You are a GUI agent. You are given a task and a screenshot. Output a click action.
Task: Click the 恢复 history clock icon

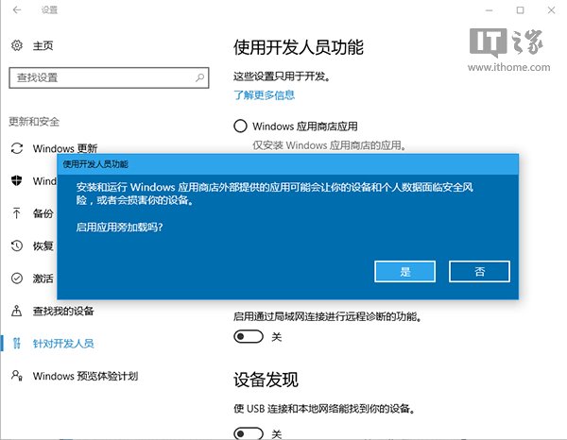pyautogui.click(x=17, y=245)
